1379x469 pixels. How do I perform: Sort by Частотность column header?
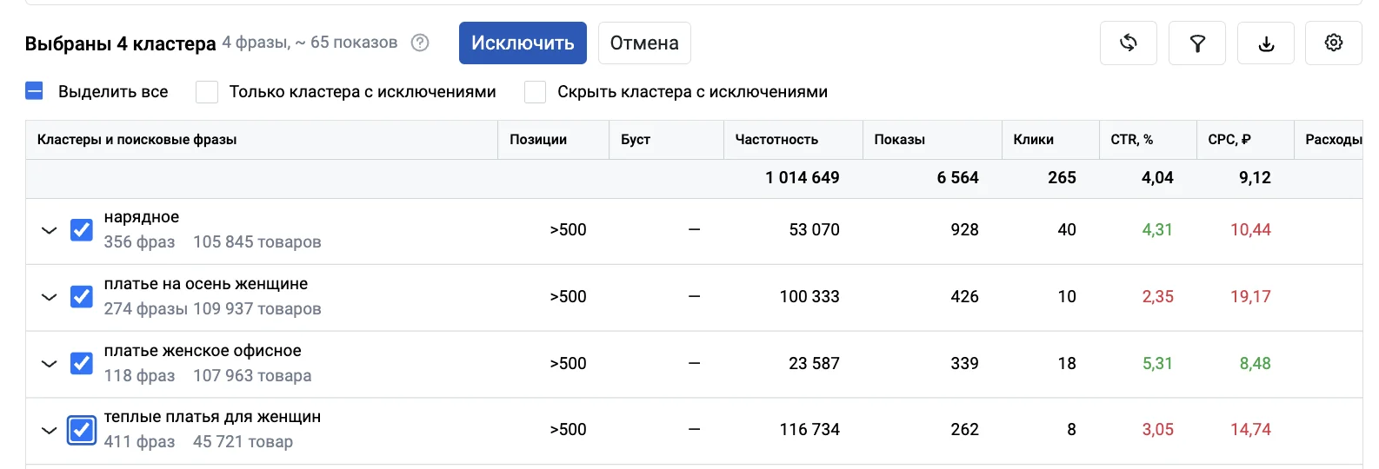[776, 140]
